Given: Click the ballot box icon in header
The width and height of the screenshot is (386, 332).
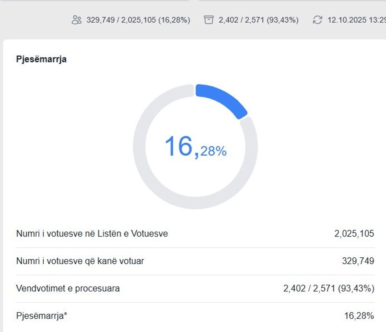Looking at the screenshot, I should pyautogui.click(x=209, y=20).
